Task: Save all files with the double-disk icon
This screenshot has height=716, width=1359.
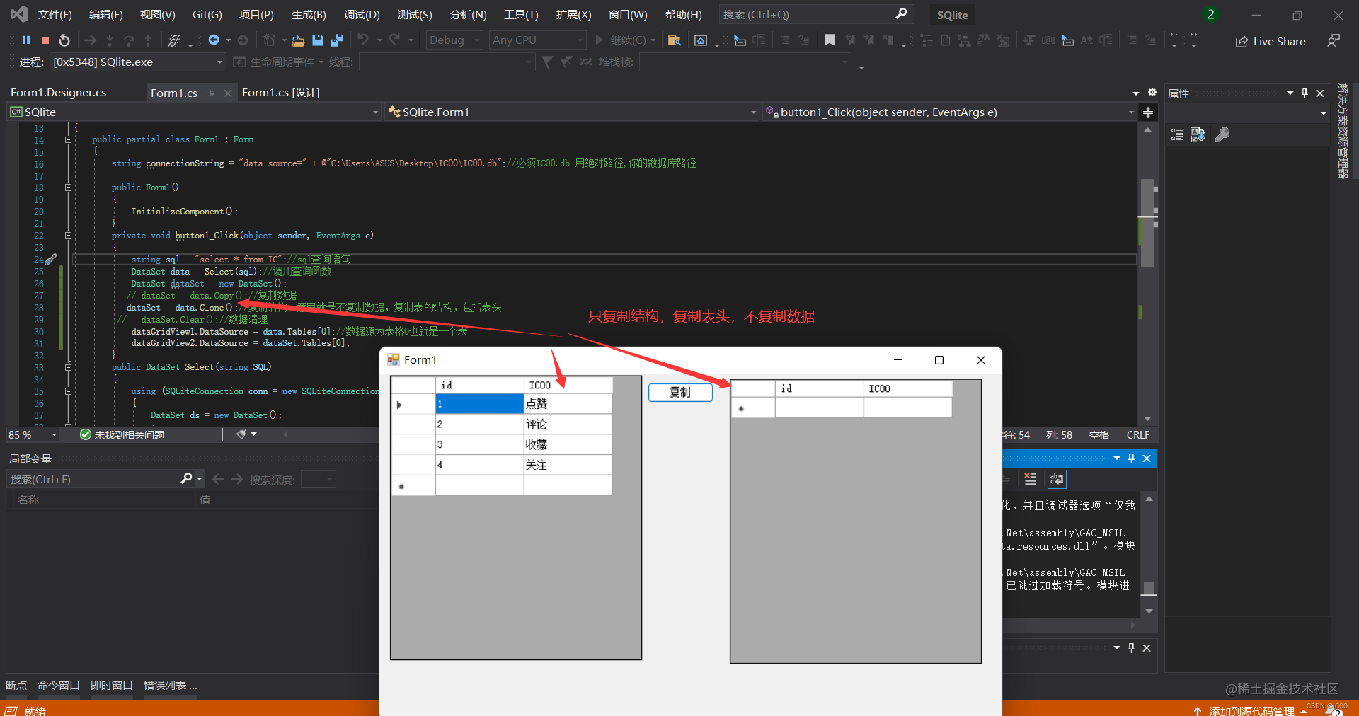Action: click(337, 40)
